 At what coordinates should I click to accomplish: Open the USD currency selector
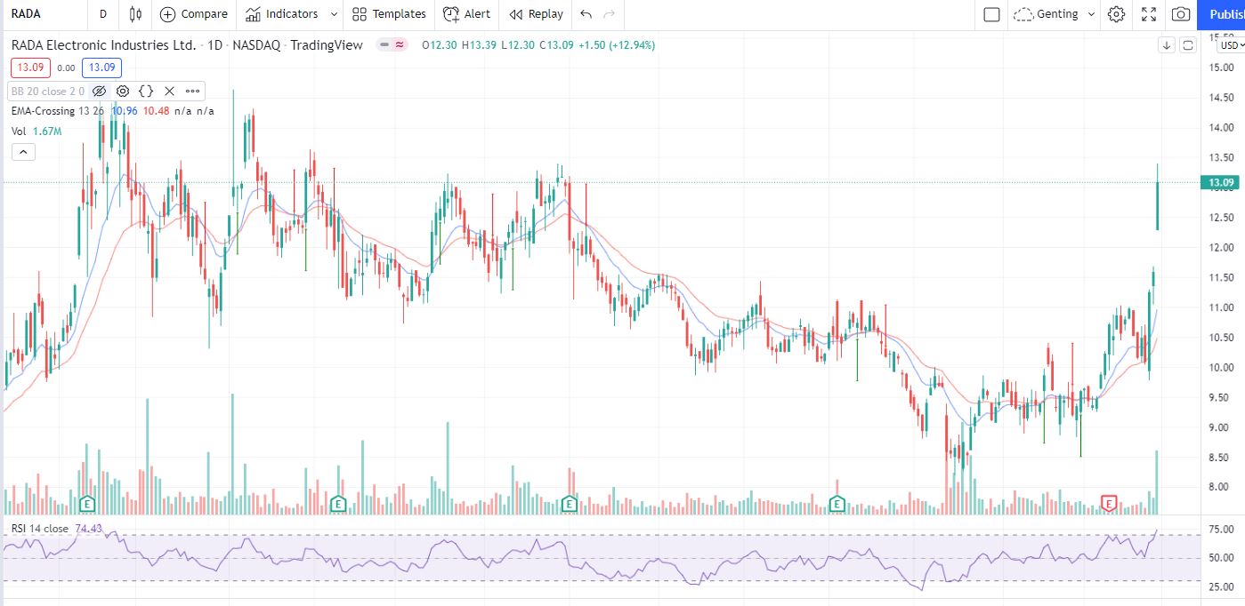point(1231,45)
